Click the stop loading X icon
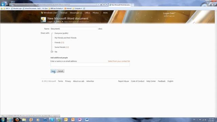The width and height of the screenshot is (217, 122). coord(106,4)
